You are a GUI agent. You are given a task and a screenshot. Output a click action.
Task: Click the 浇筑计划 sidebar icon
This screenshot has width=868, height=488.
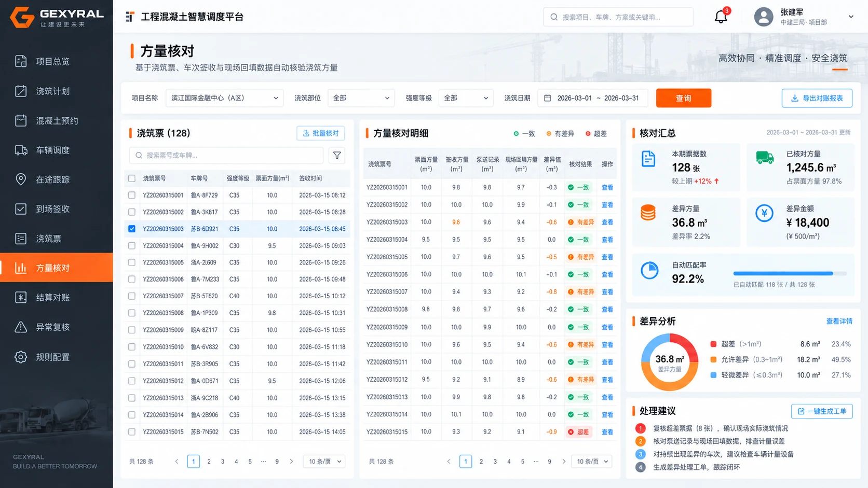pos(21,91)
